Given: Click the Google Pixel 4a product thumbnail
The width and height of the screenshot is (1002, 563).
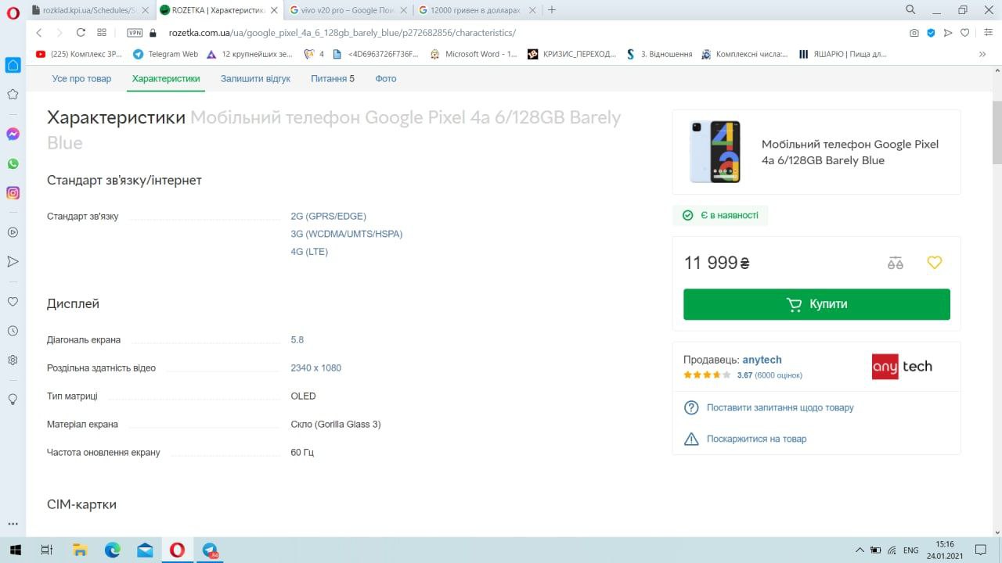Looking at the screenshot, I should coord(715,152).
